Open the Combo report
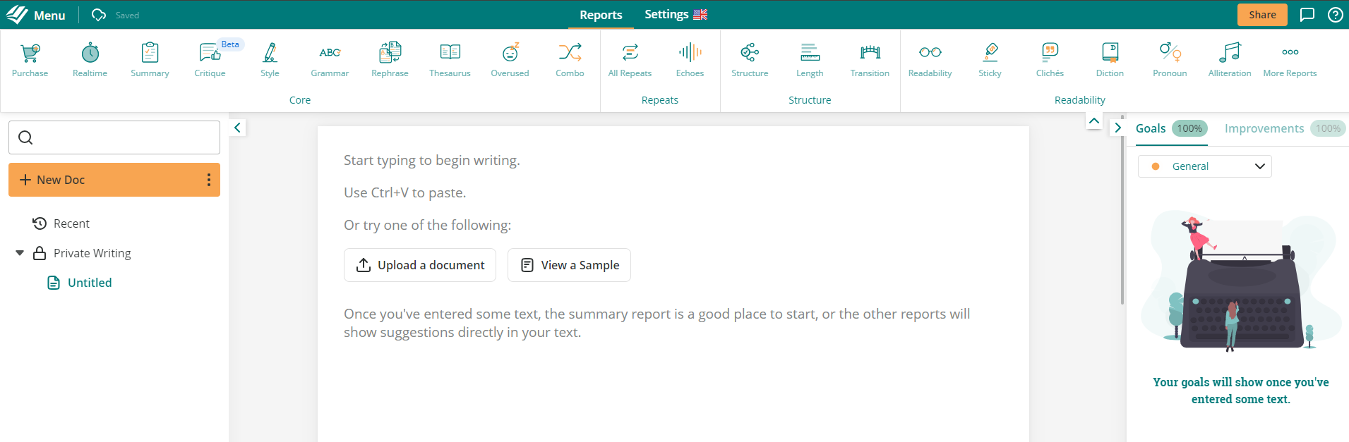This screenshot has width=1349, height=442. coord(570,60)
